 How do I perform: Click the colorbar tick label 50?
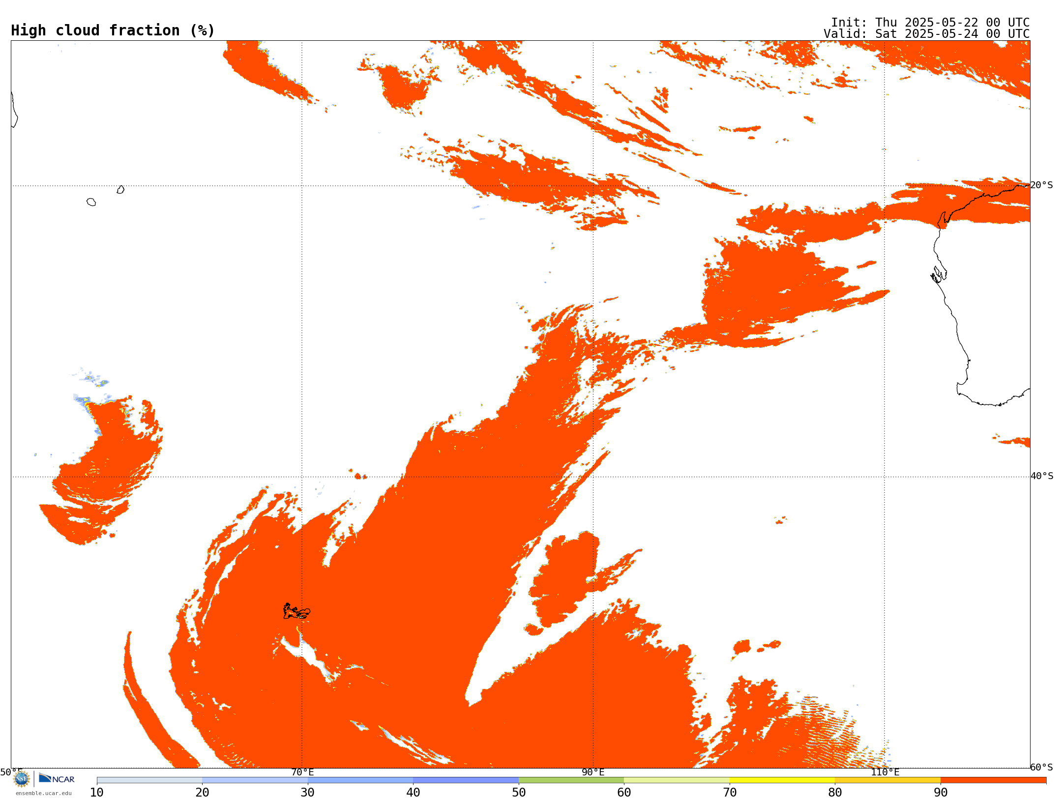[x=519, y=792]
